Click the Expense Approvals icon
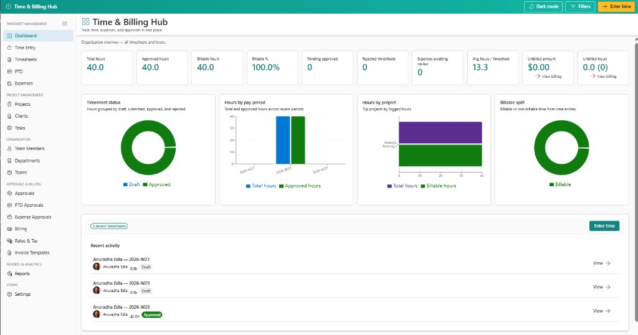This screenshot has height=335, width=638. (9, 217)
